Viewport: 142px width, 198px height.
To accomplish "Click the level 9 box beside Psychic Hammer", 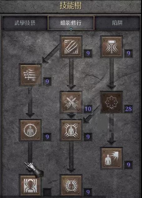I will point(129,53).
